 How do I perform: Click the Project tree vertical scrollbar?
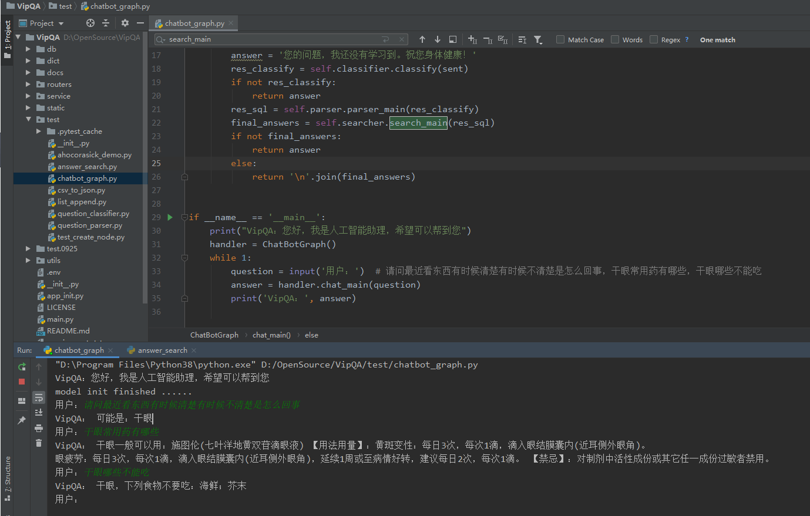point(145,167)
